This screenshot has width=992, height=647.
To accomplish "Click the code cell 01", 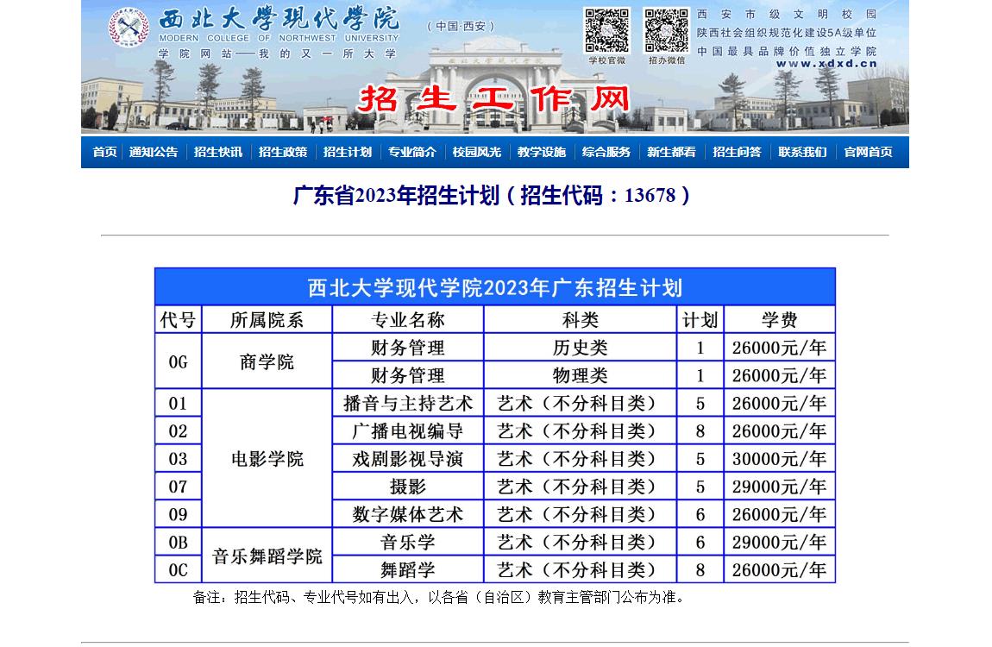I will pyautogui.click(x=178, y=403).
